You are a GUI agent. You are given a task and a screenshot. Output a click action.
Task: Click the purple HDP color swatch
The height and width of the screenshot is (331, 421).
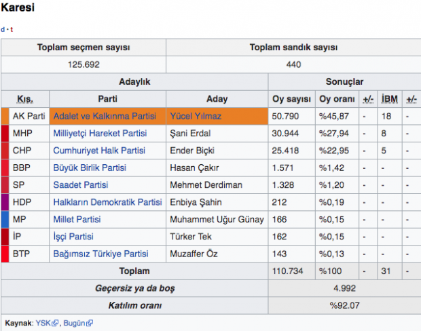click(x=5, y=202)
